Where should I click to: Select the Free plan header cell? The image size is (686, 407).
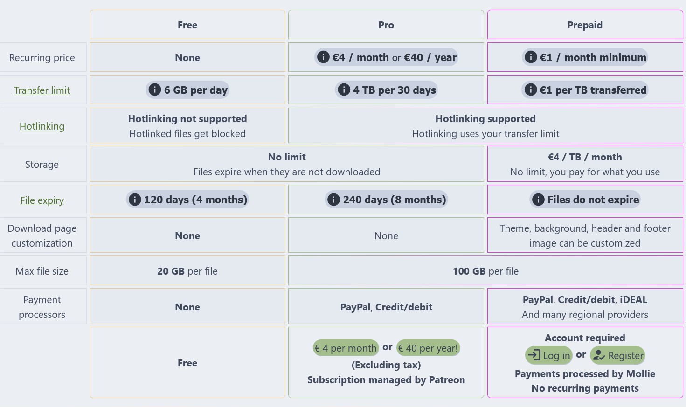click(x=187, y=25)
